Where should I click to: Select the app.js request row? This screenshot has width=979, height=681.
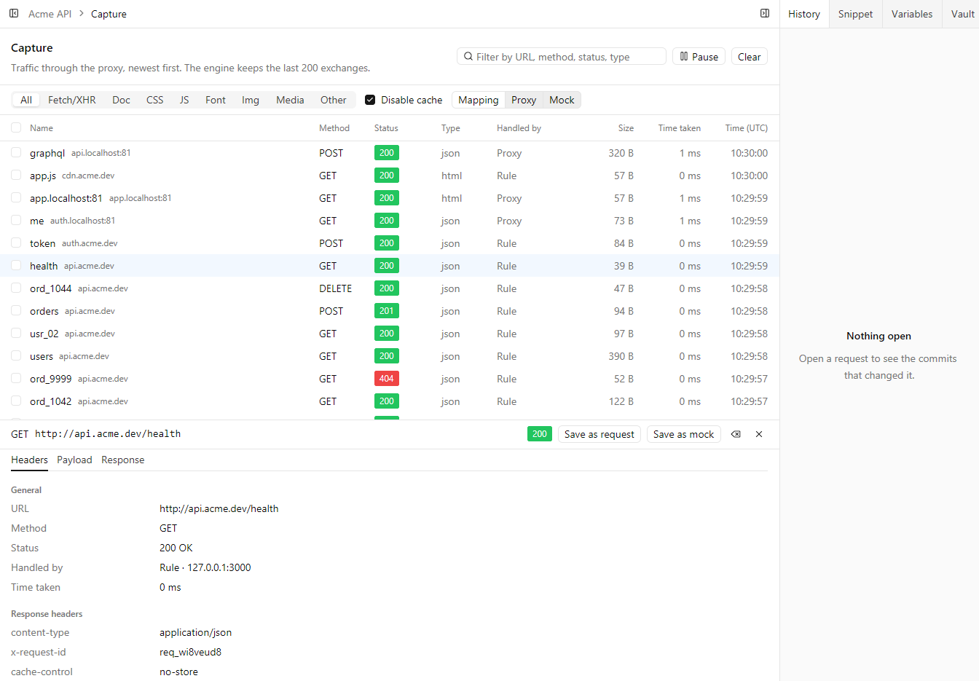tap(390, 176)
